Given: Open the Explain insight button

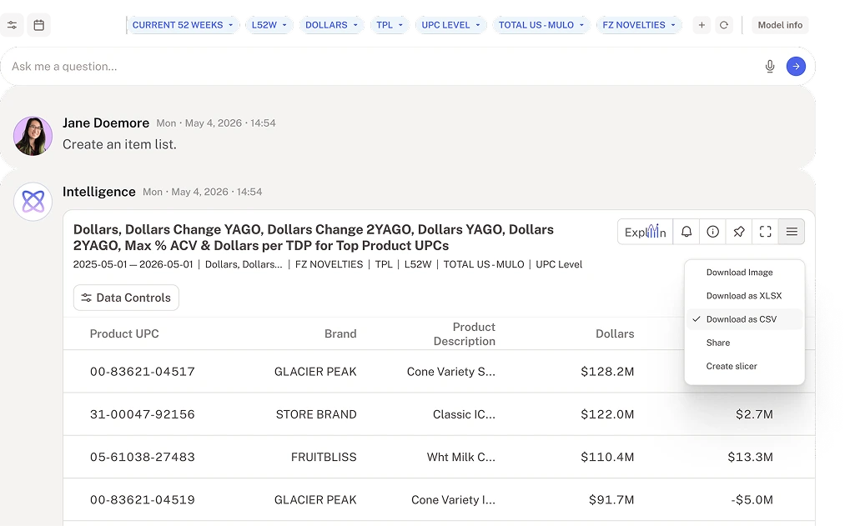Looking at the screenshot, I should (x=646, y=232).
